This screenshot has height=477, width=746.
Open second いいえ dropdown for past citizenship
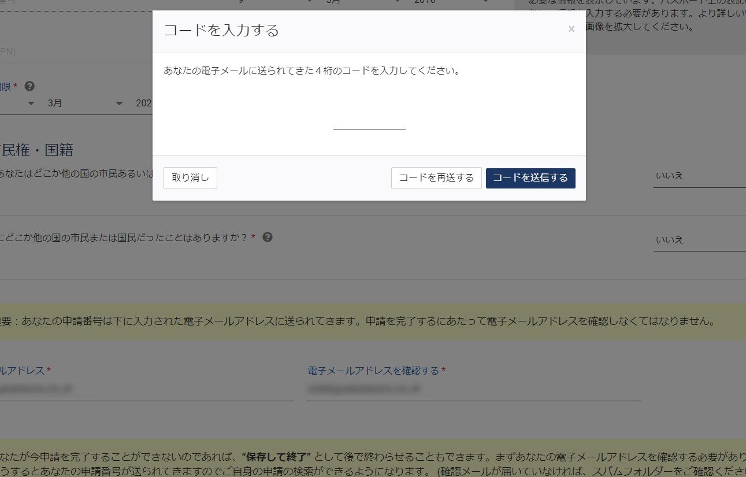699,240
